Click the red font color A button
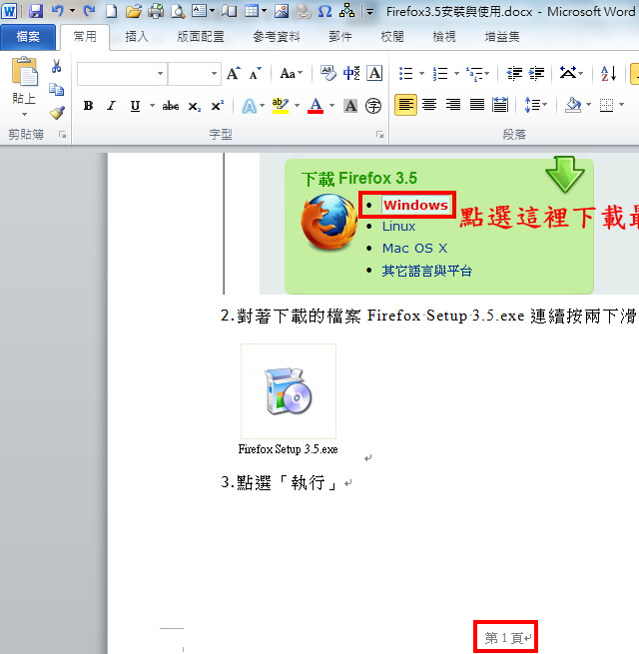The height and width of the screenshot is (654, 639). [x=316, y=106]
